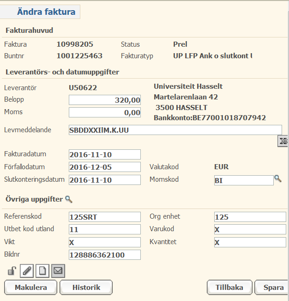Click address line 3500 HASSELT
The height and width of the screenshot is (301, 289).
[181, 107]
